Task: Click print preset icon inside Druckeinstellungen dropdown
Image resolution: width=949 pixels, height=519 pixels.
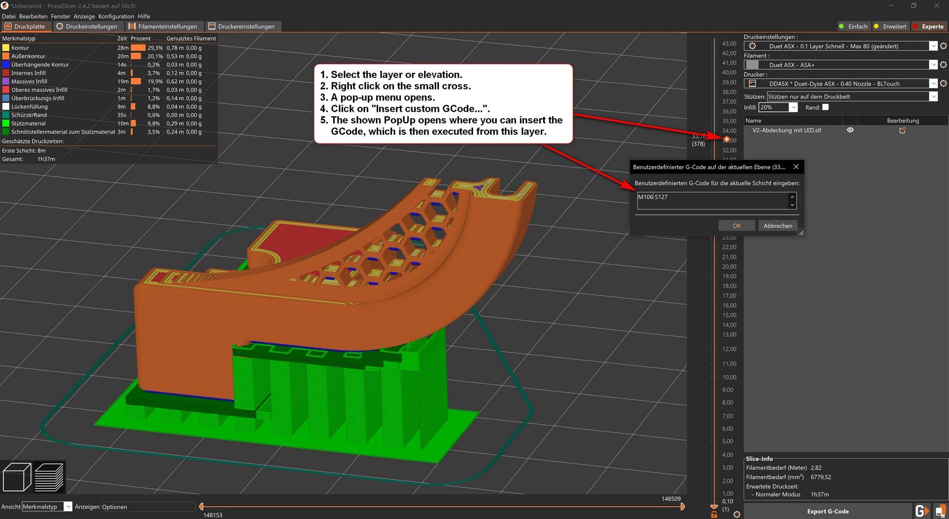Action: [752, 46]
